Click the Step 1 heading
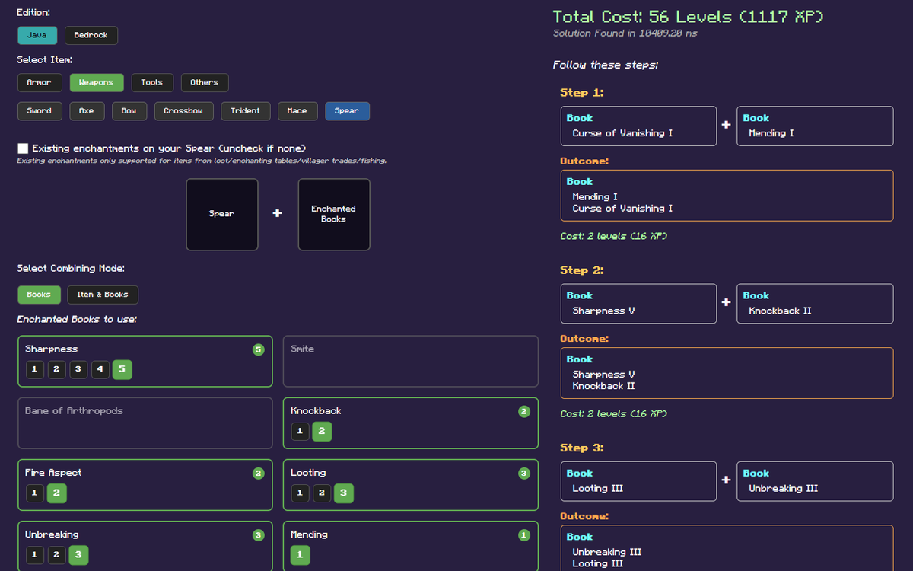 click(582, 93)
